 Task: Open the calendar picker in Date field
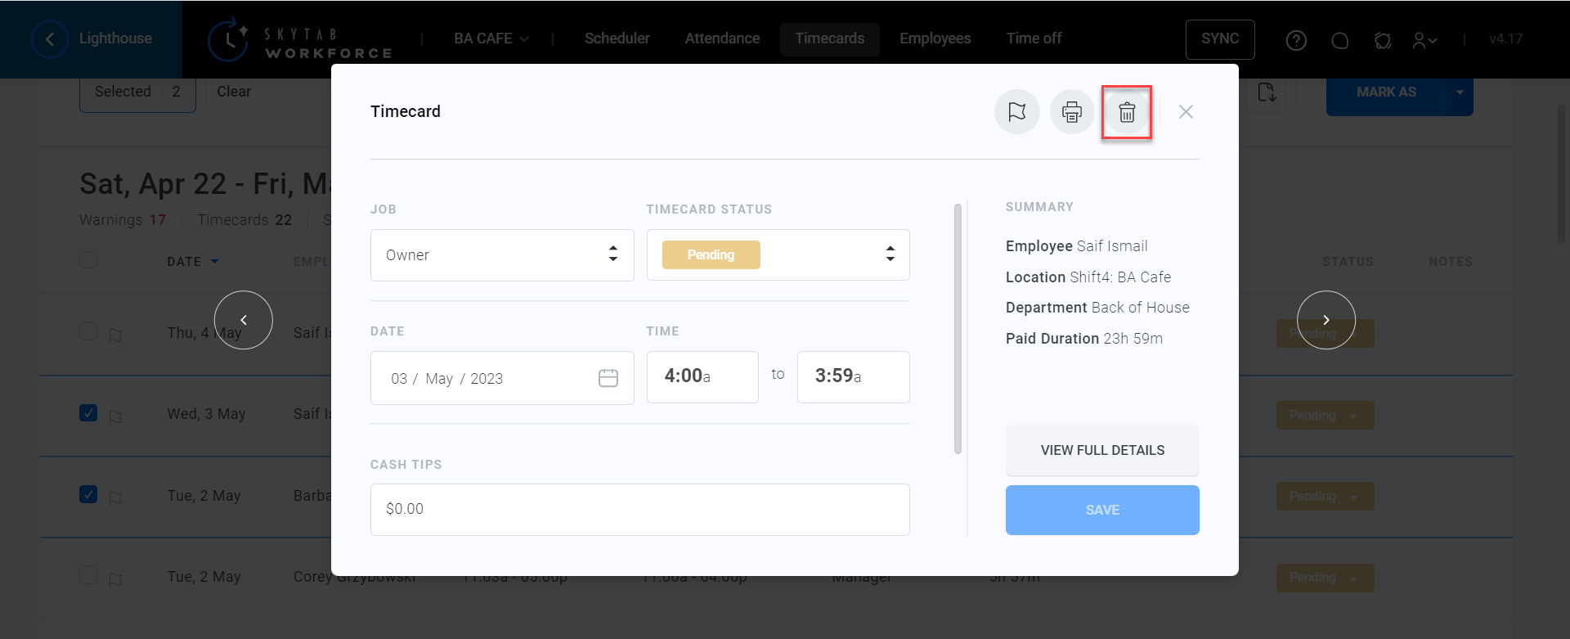[608, 378]
